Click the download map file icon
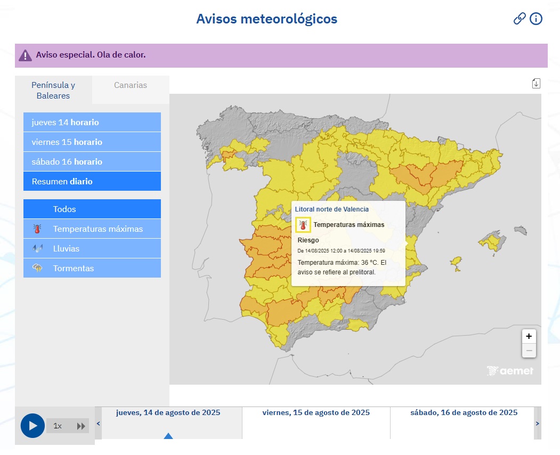The height and width of the screenshot is (455, 560). point(536,84)
